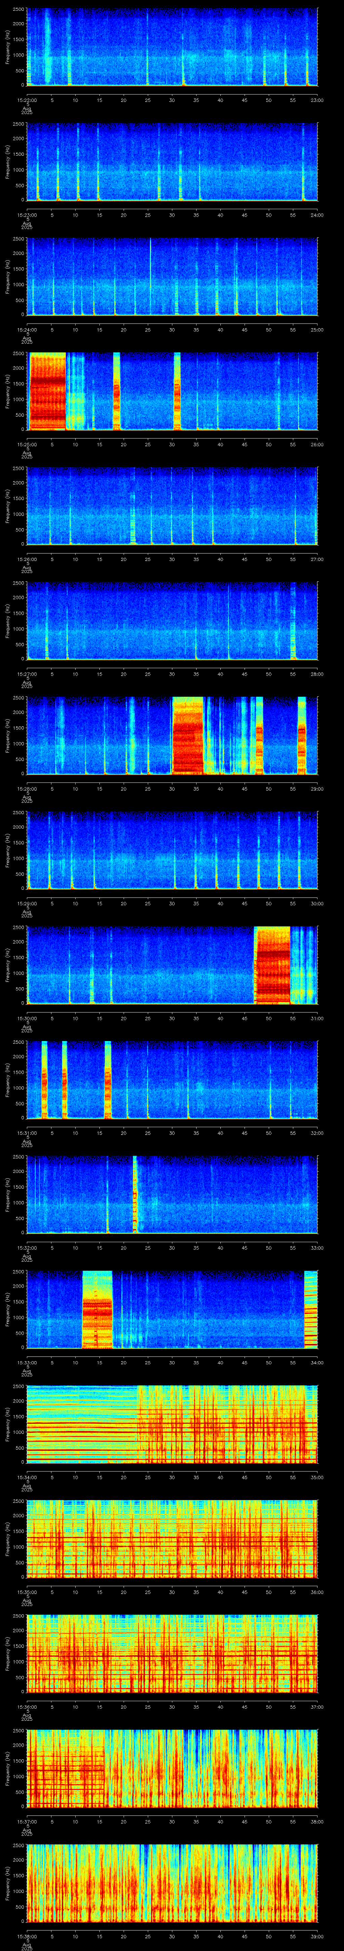Click the 15:34:00 time label
This screenshot has height=1951, width=344.
tap(27, 1477)
